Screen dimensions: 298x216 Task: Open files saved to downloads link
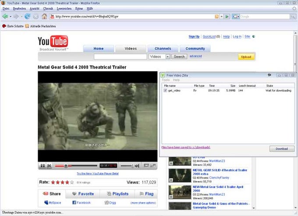pos(186,147)
